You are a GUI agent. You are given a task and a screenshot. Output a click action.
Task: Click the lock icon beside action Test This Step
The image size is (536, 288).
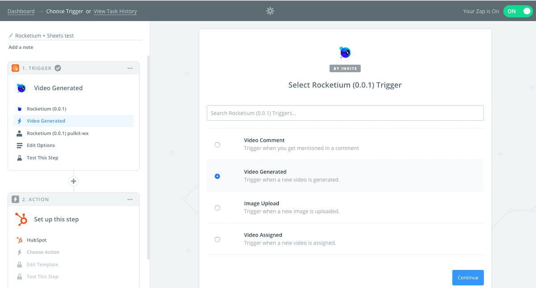[19, 276]
